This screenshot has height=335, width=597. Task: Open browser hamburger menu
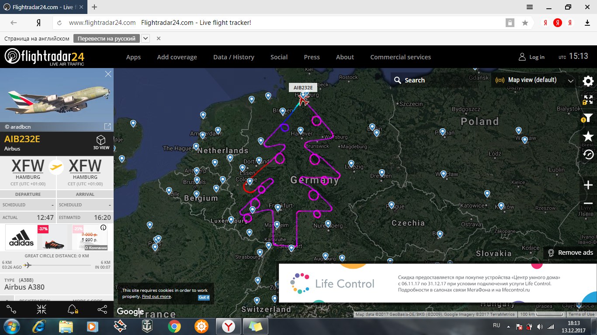(530, 7)
